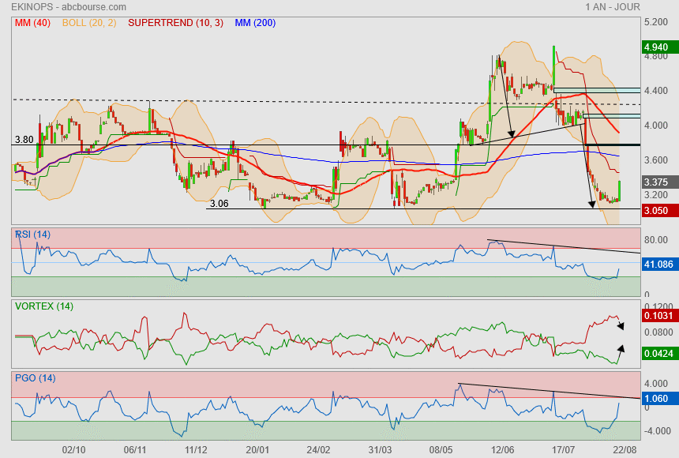Click the -4.000 PGO axis label

[656, 431]
